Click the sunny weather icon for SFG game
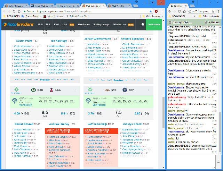 click(x=90, y=89)
